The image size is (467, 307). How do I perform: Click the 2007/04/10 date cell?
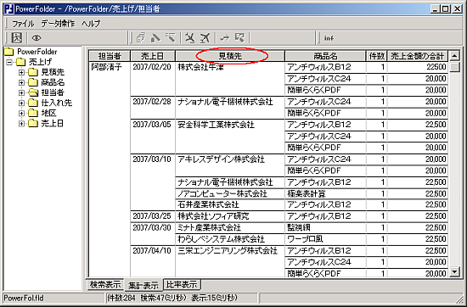point(153,261)
